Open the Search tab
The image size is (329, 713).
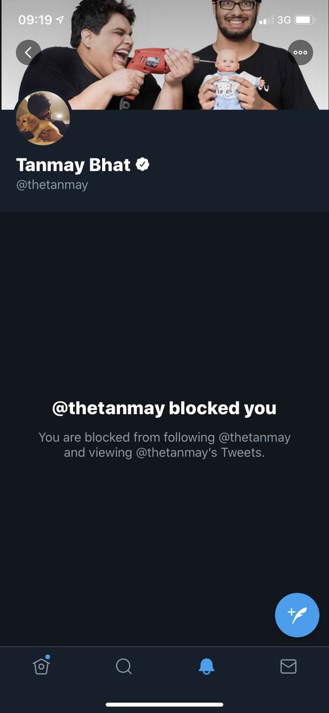tap(124, 667)
